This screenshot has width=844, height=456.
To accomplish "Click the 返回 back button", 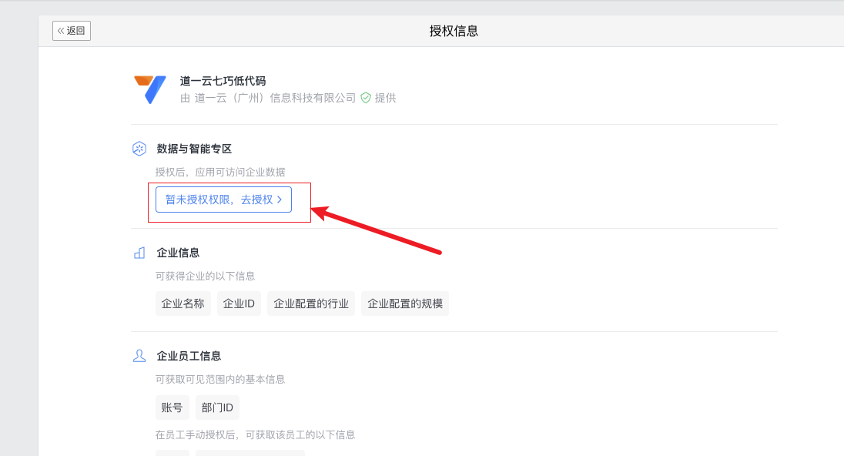I will click(x=72, y=31).
